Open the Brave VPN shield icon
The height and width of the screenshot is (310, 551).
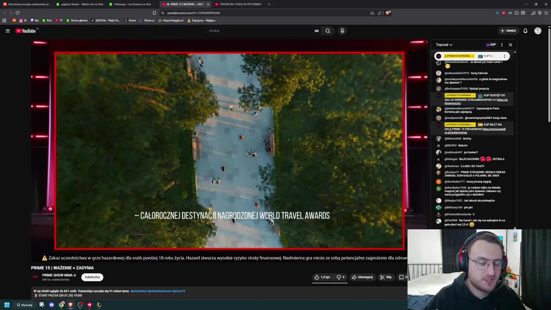[x=539, y=13]
